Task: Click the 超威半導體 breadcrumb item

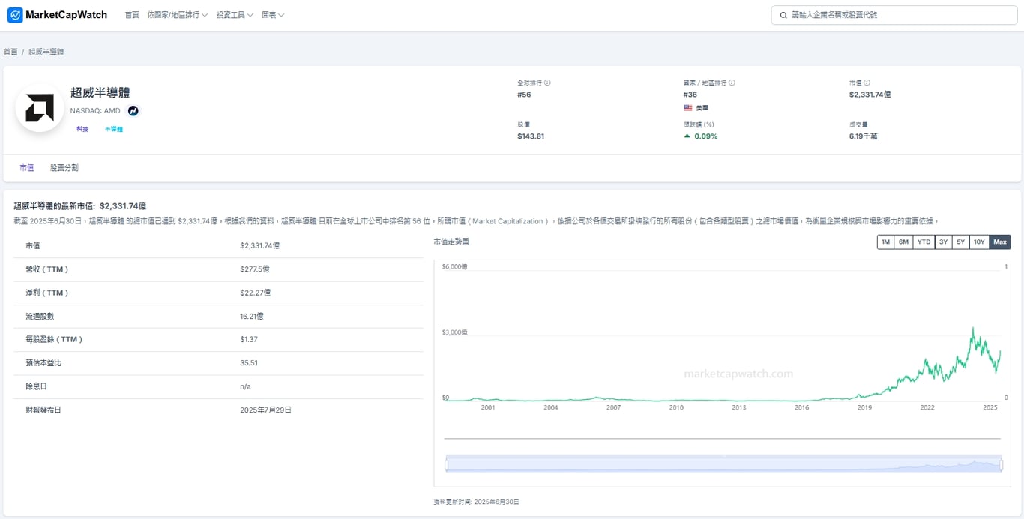Action: (46, 52)
